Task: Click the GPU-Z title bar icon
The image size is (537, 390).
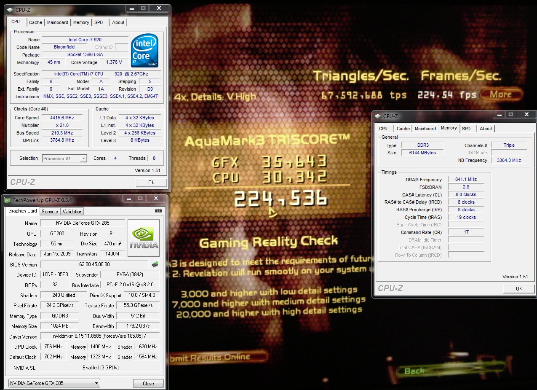Action: pyautogui.click(x=7, y=200)
